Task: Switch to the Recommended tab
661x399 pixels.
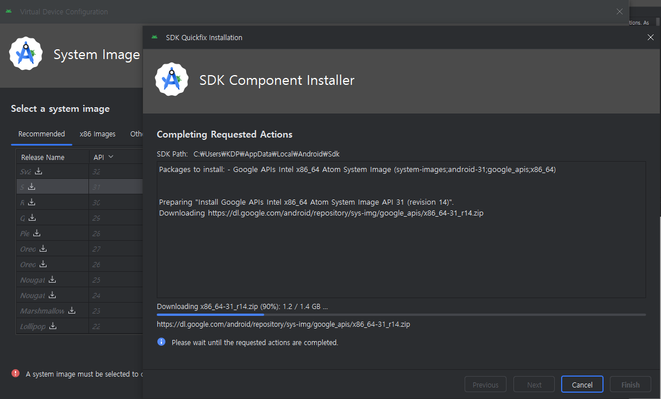Action: click(x=41, y=134)
